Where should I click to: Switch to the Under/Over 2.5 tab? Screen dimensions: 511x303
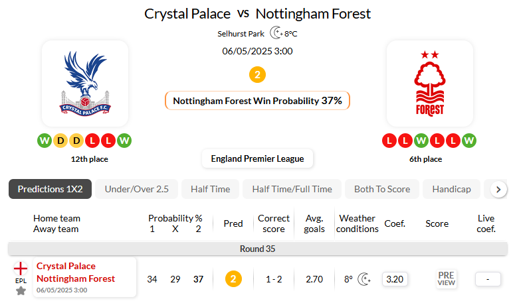[x=136, y=189]
